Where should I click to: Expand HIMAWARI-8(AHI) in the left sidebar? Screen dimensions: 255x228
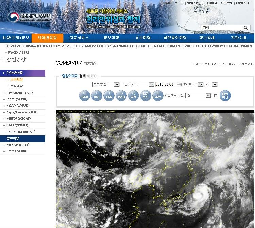[21, 93]
